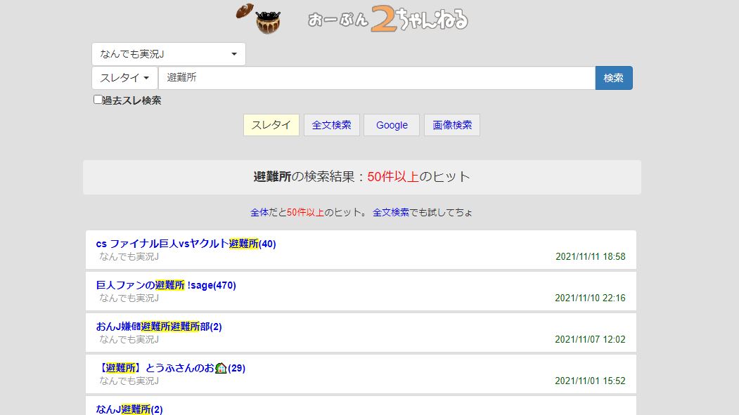The width and height of the screenshot is (739, 415).
Task: Open the なんでも実況J board dropdown
Action: click(169, 54)
